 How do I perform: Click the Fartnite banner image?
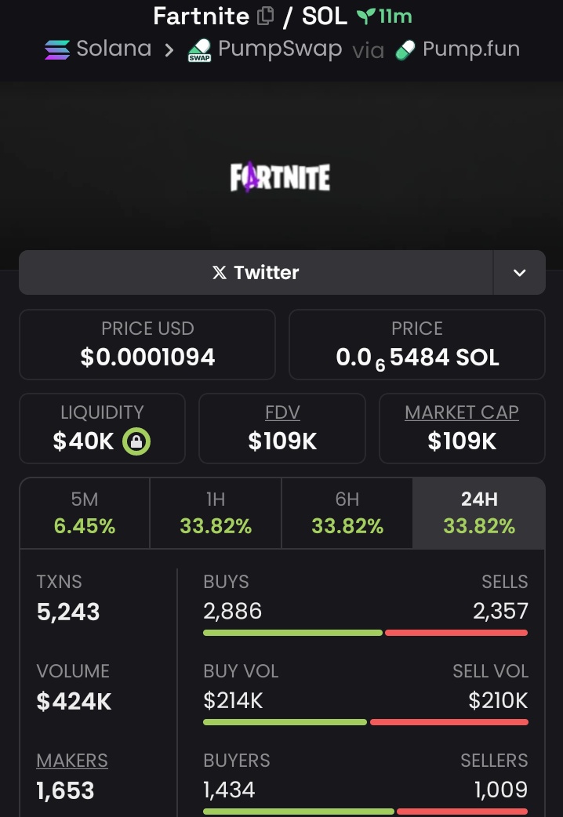(281, 177)
